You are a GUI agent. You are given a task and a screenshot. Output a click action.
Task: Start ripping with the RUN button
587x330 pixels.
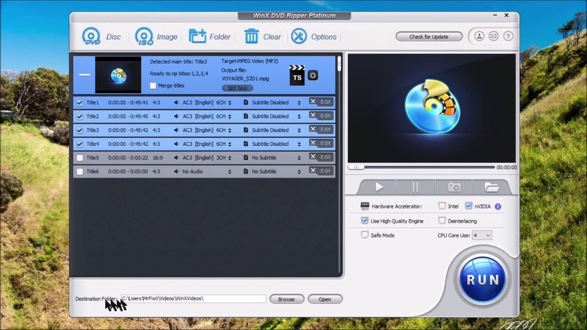[x=482, y=280]
